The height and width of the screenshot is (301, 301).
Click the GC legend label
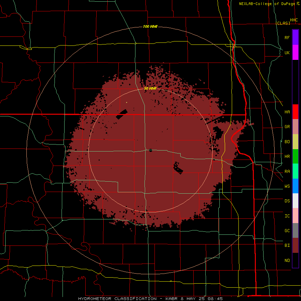tap(287, 231)
